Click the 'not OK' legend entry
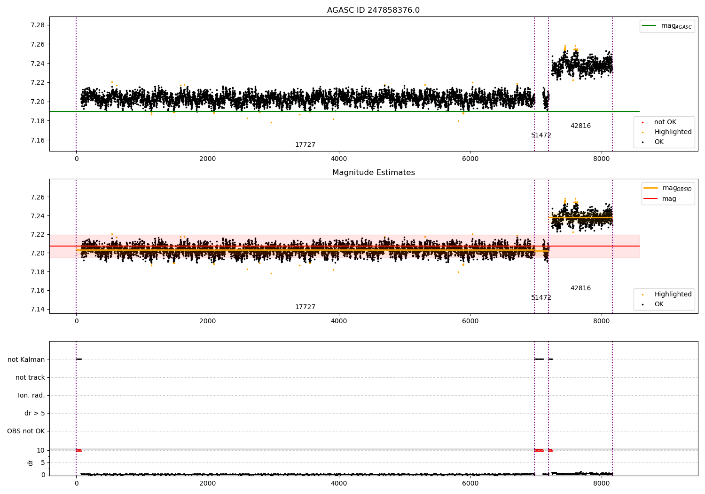The height and width of the screenshot is (494, 705). point(665,122)
